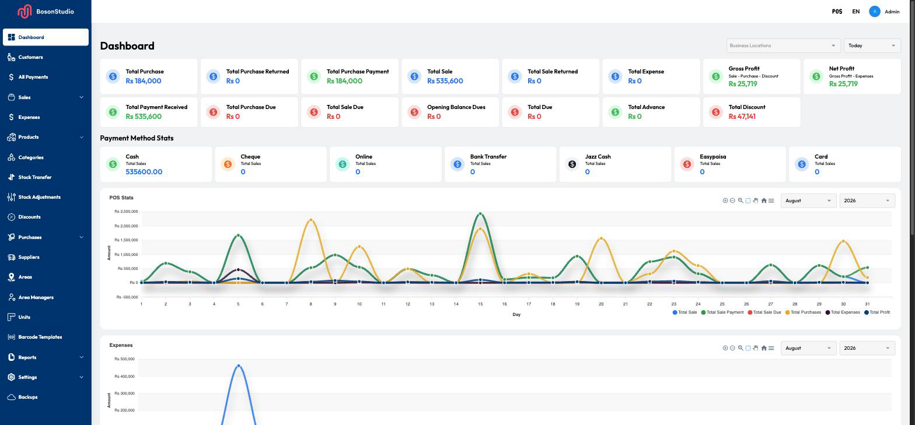Open the POS Stats chart hamburger menu
Viewport: 915px width, 425px height.
click(x=771, y=201)
